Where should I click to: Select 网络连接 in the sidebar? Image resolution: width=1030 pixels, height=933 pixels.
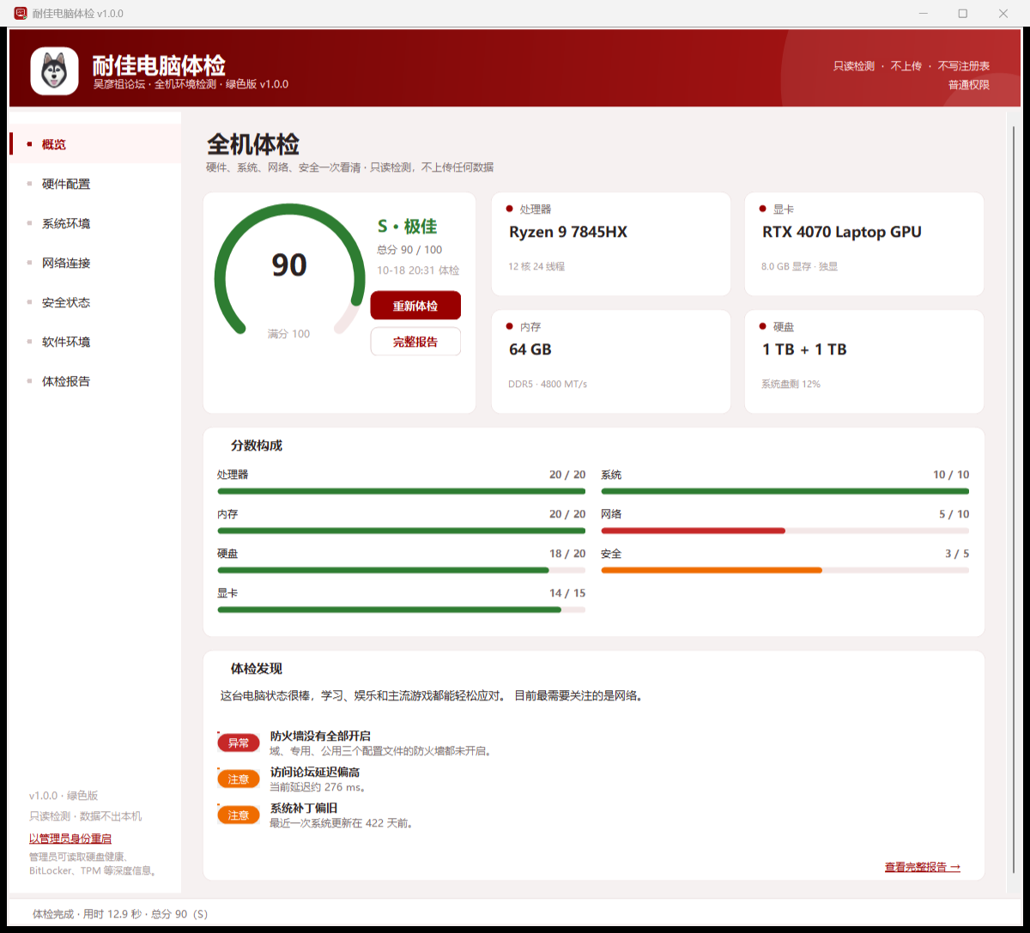95,263
